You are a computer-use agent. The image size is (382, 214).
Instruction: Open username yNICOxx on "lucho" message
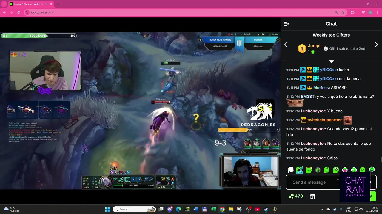coord(328,70)
